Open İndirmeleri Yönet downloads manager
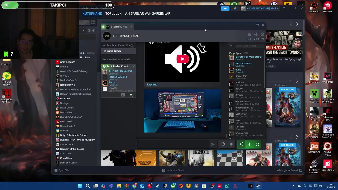This screenshot has width=338, height=190. point(173,170)
